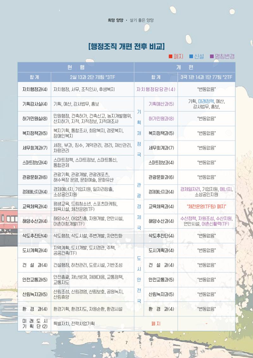Click the vertical '기획재정국' bureau label
253x358 pixels.
[139, 133]
